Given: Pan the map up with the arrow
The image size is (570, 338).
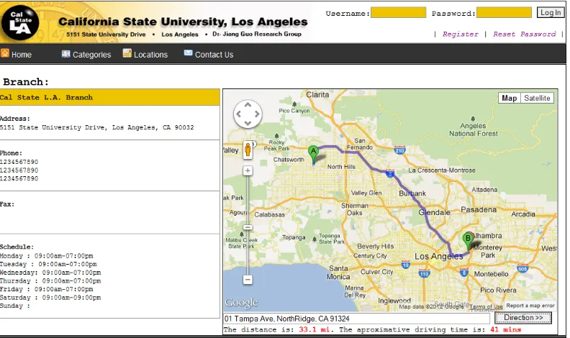Looking at the screenshot, I should [248, 105].
